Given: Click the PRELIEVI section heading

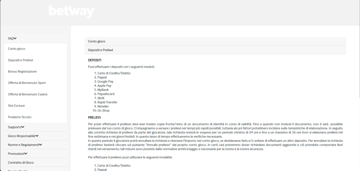Looking at the screenshot, I should [94, 117].
